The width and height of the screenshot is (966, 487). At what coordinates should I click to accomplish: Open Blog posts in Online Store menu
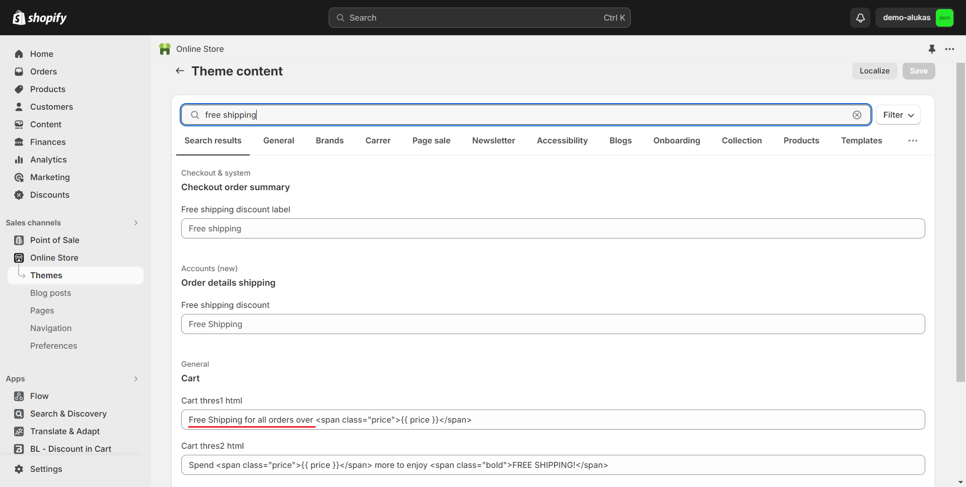coord(50,293)
